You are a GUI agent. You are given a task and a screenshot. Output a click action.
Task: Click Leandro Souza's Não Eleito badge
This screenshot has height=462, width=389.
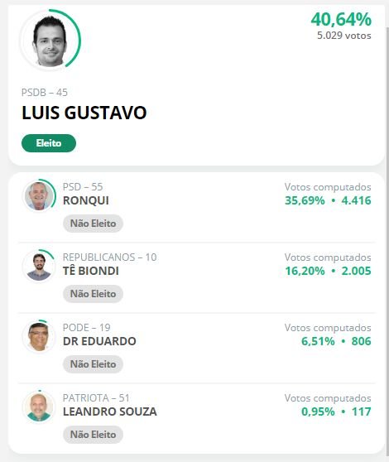click(93, 435)
